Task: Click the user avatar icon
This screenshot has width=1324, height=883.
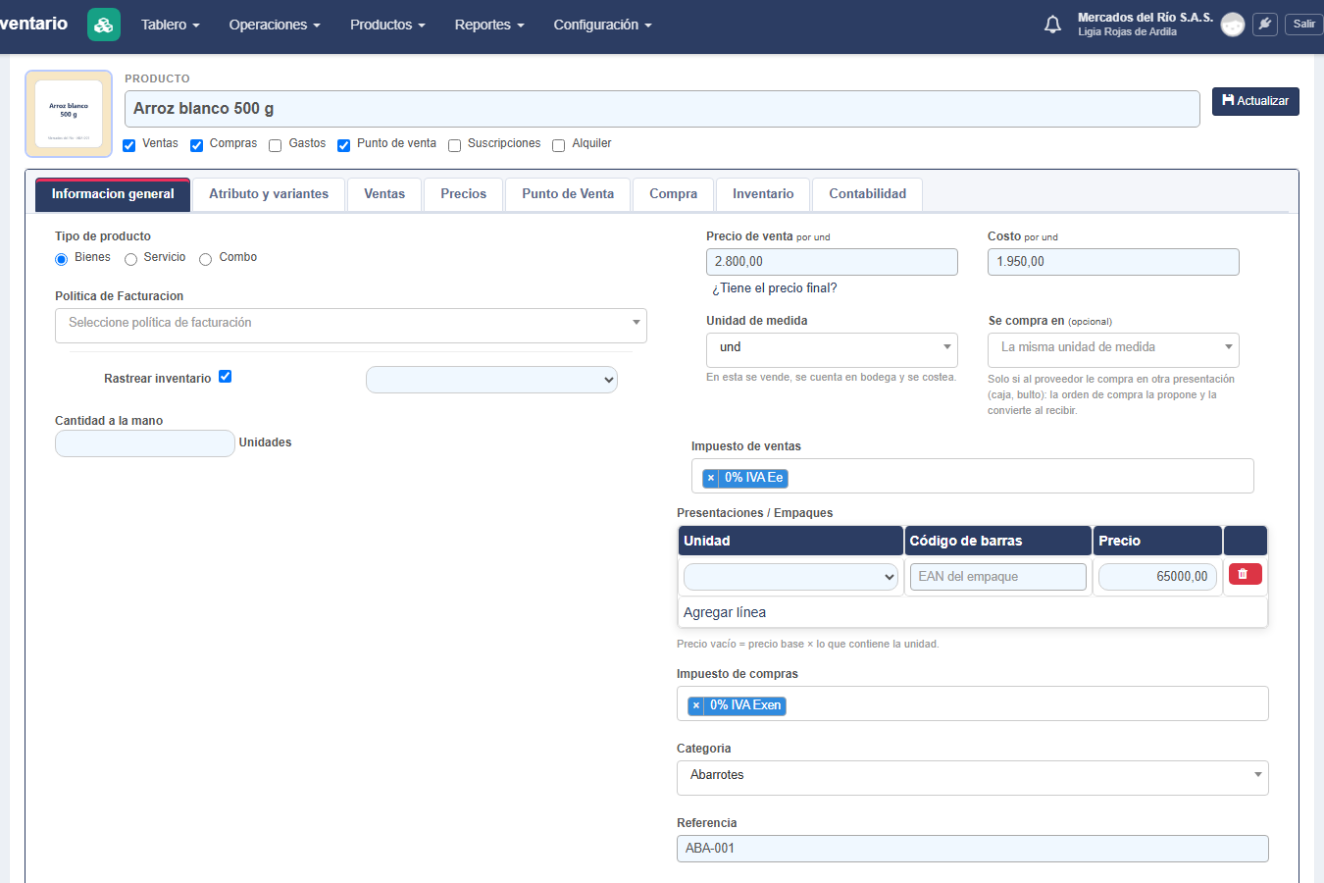Action: click(1233, 25)
